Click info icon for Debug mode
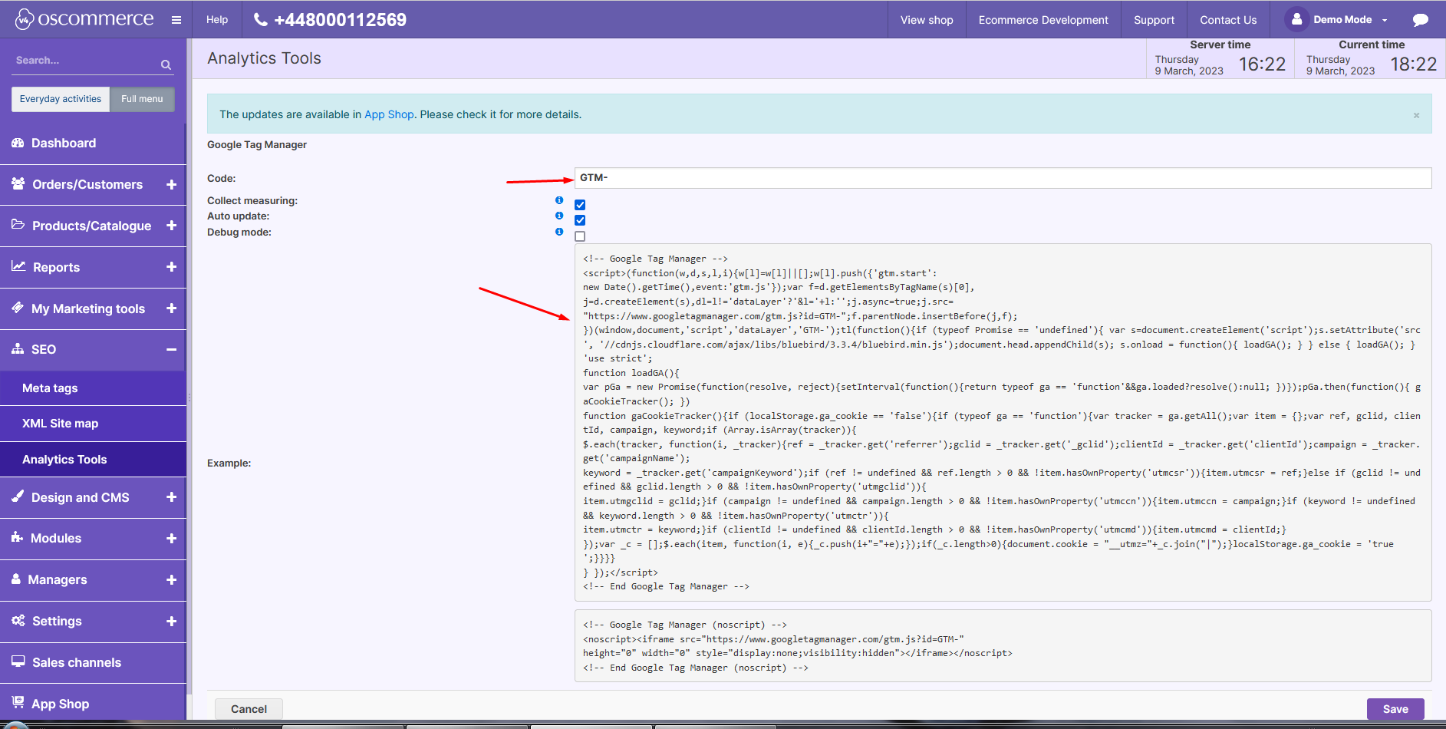This screenshot has height=729, width=1446. coord(559,232)
